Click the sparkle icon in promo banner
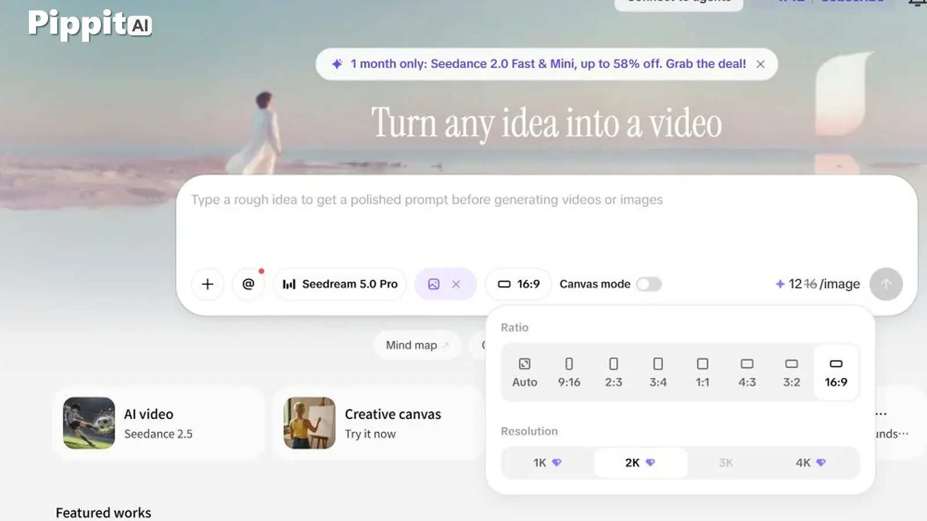The width and height of the screenshot is (927, 521). click(x=337, y=64)
